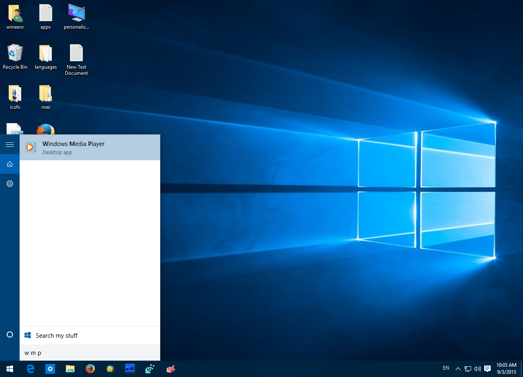The height and width of the screenshot is (377, 523).
Task: Show hidden icons with the tray chevron
Action: (458, 368)
